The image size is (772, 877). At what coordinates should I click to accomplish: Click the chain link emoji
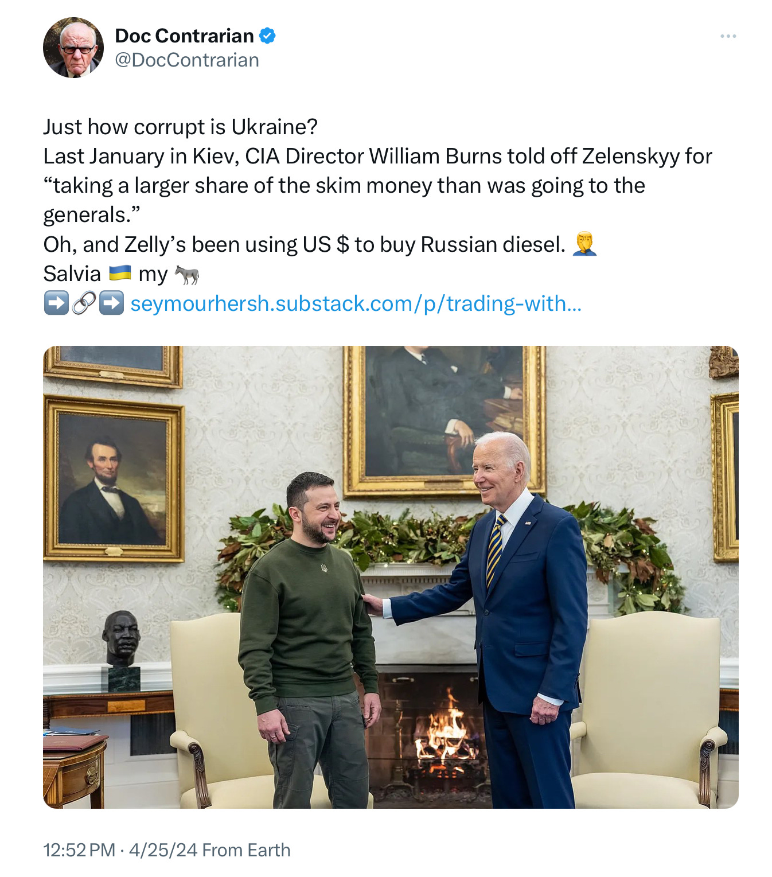84,303
